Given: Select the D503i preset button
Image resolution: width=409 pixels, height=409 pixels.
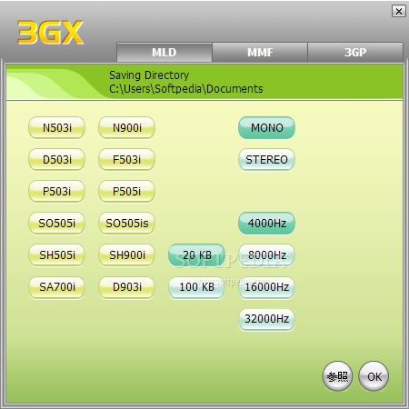Looking at the screenshot, I should 56,159.
